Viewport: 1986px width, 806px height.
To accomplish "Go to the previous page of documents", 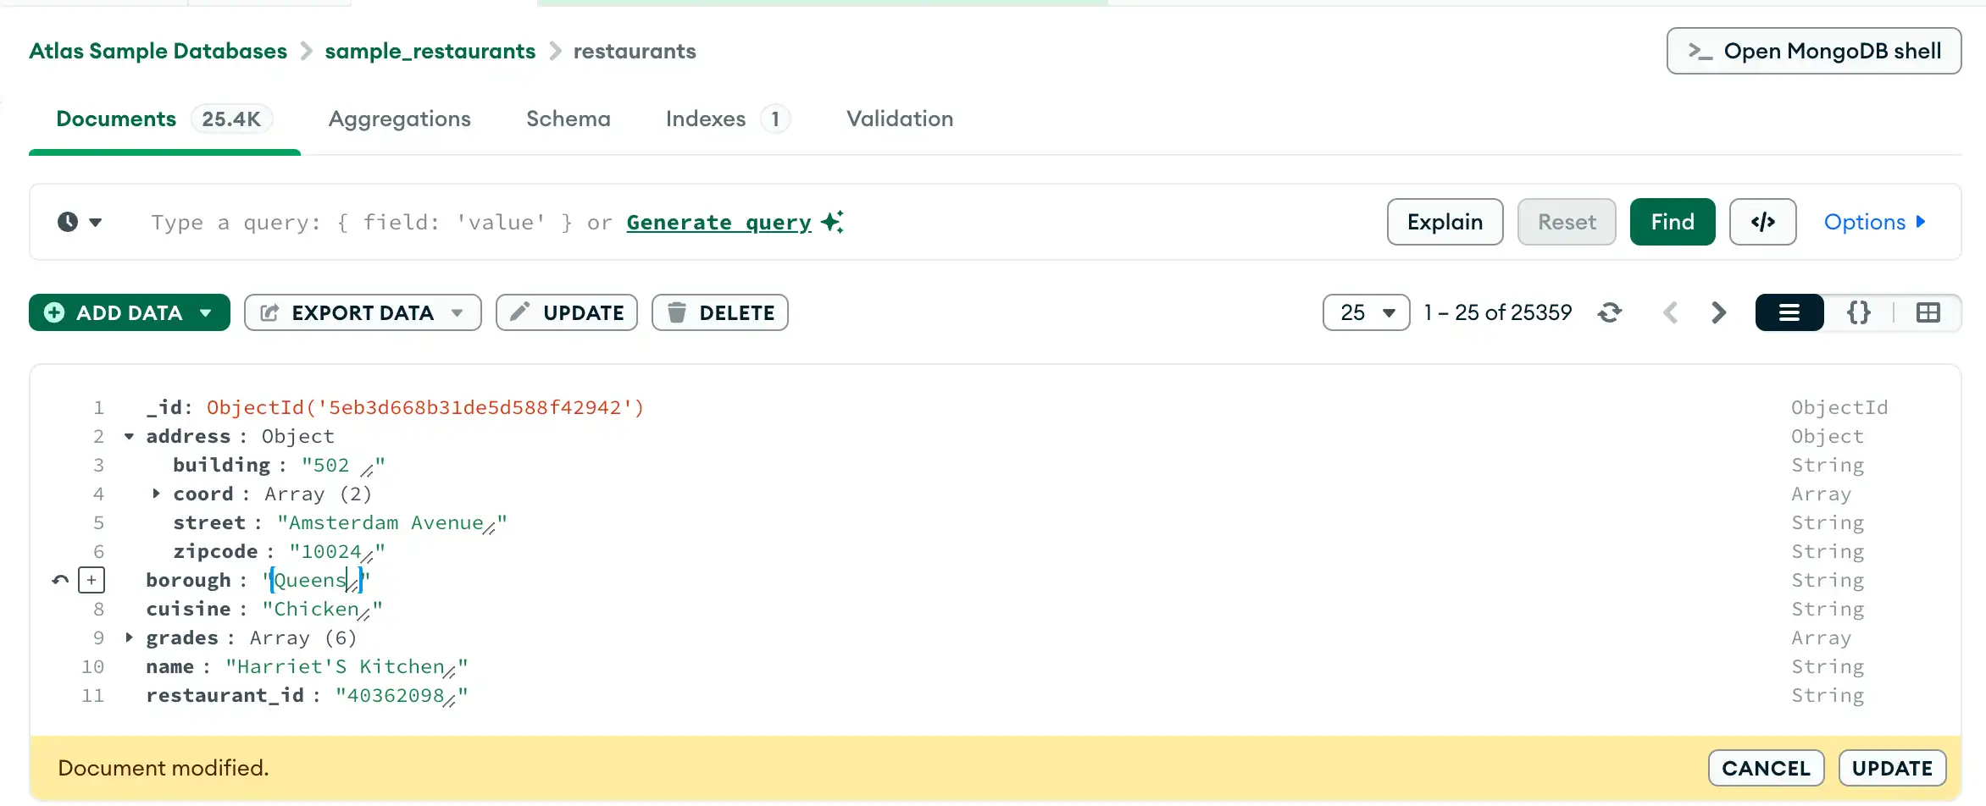I will [1671, 312].
